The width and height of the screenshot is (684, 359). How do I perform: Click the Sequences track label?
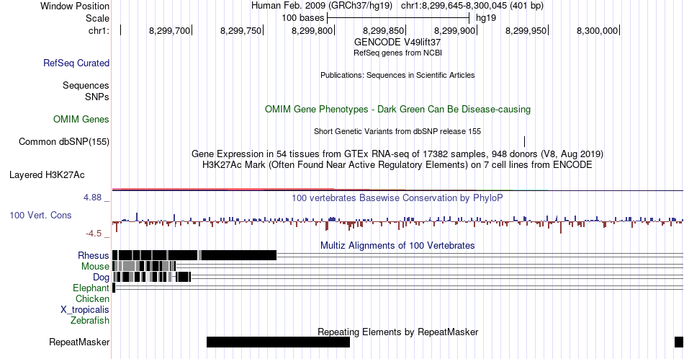(86, 85)
